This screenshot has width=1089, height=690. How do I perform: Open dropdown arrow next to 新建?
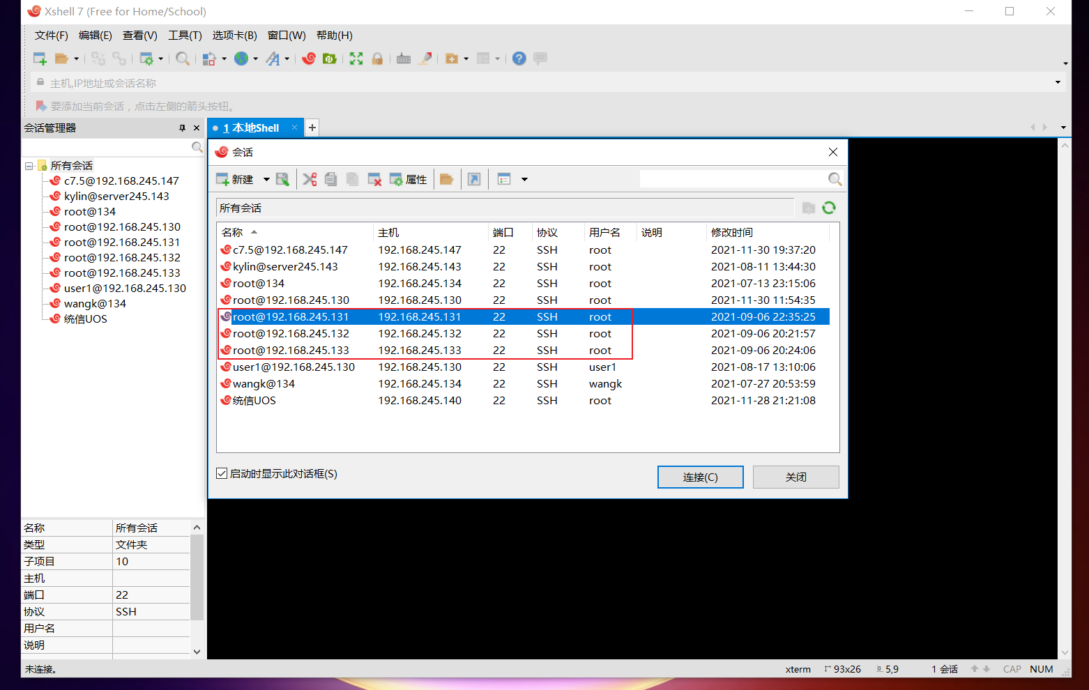(x=266, y=179)
